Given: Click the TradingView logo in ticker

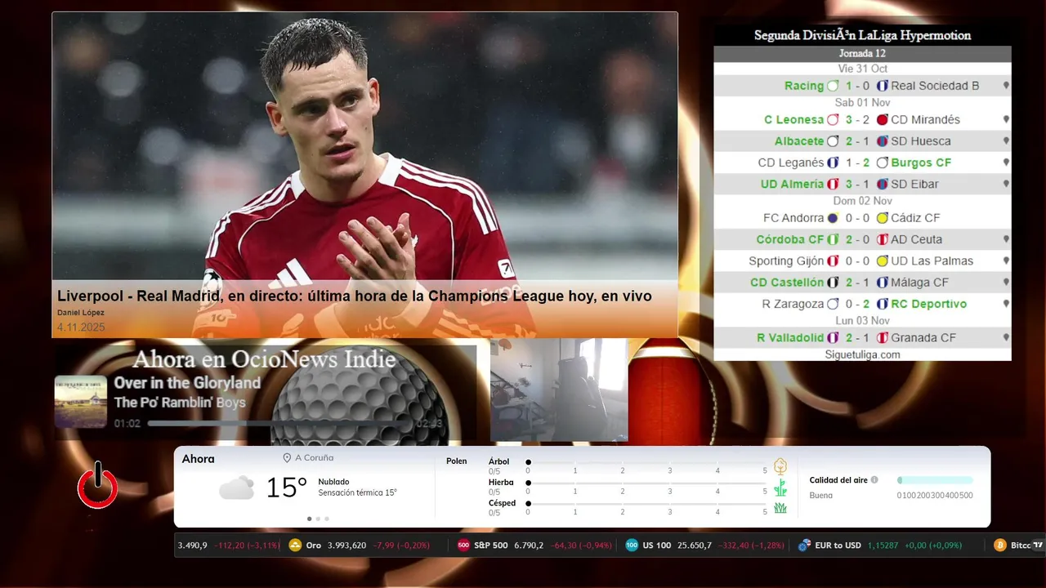Looking at the screenshot, I should tap(1038, 545).
